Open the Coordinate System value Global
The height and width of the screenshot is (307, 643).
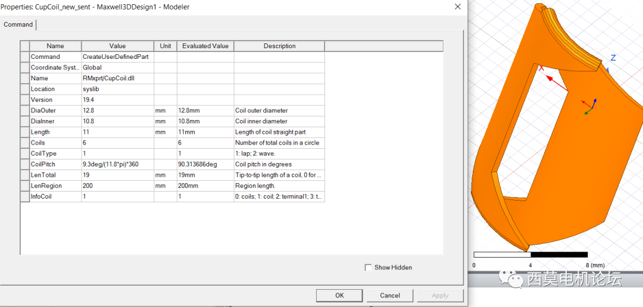point(118,68)
